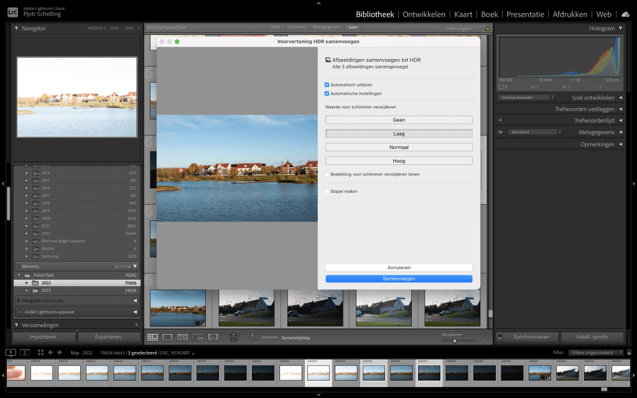Expand the Opmerkingen panel
The image size is (637, 398).
620,144
